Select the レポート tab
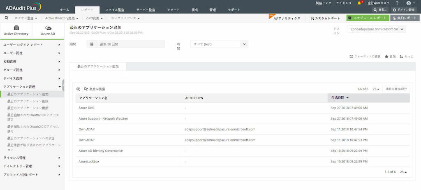This screenshot has width=421, height=190. tap(88, 10)
